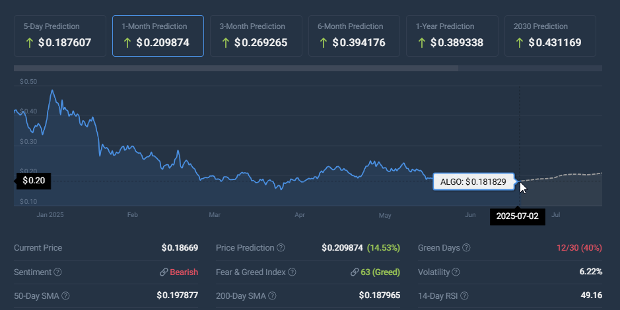Click the ALGO: $0.181829 tooltip

coord(473,181)
